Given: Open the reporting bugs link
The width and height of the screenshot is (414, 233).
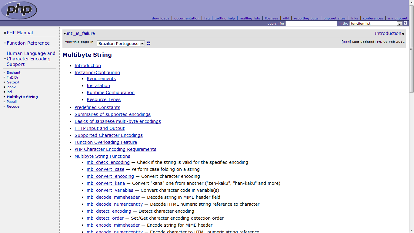Looking at the screenshot, I should click(306, 18).
